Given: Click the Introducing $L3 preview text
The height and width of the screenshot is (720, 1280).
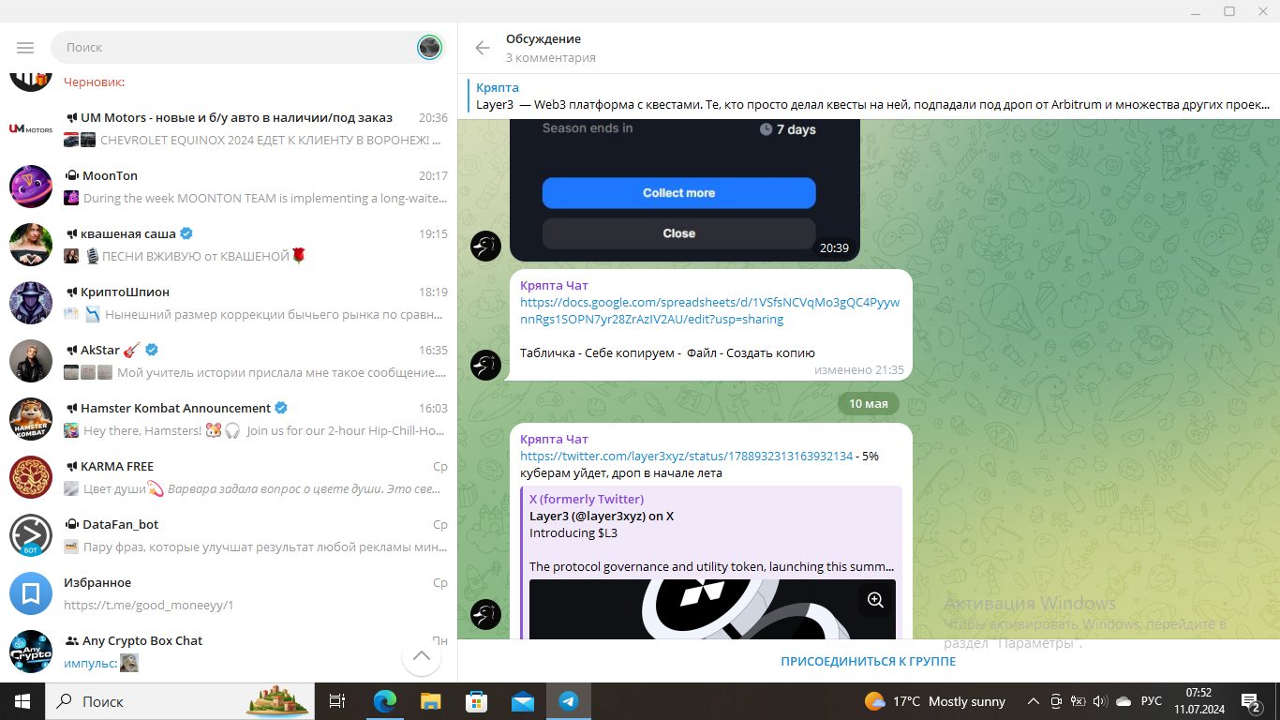Looking at the screenshot, I should tap(573, 533).
